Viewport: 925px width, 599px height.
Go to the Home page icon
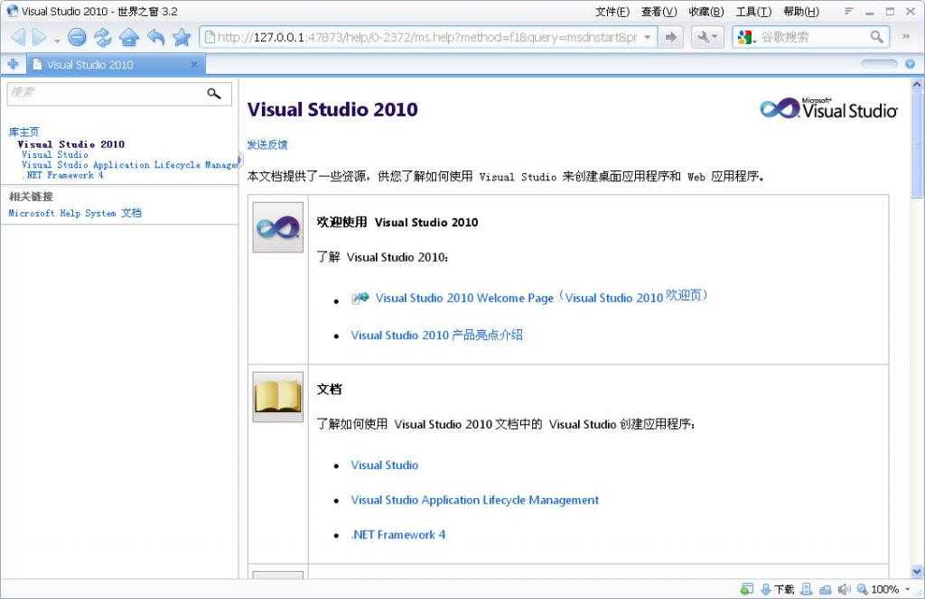(128, 37)
